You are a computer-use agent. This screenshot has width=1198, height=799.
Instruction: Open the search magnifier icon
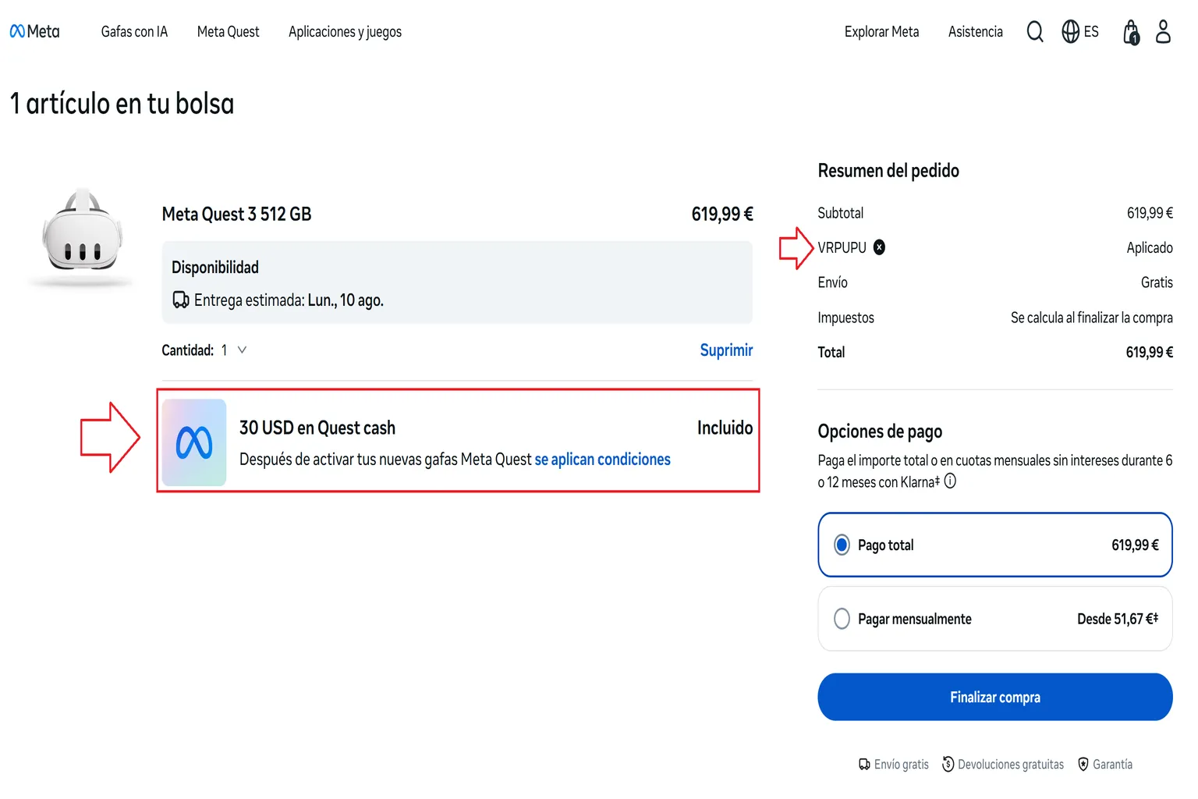pyautogui.click(x=1035, y=31)
